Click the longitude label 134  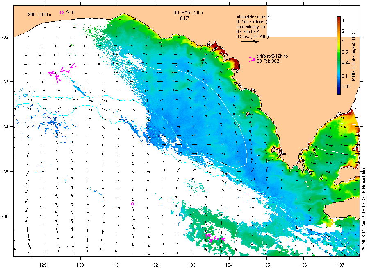click(229, 265)
